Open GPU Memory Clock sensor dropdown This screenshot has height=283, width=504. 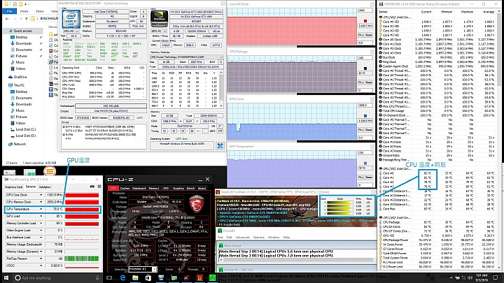[x=41, y=202]
